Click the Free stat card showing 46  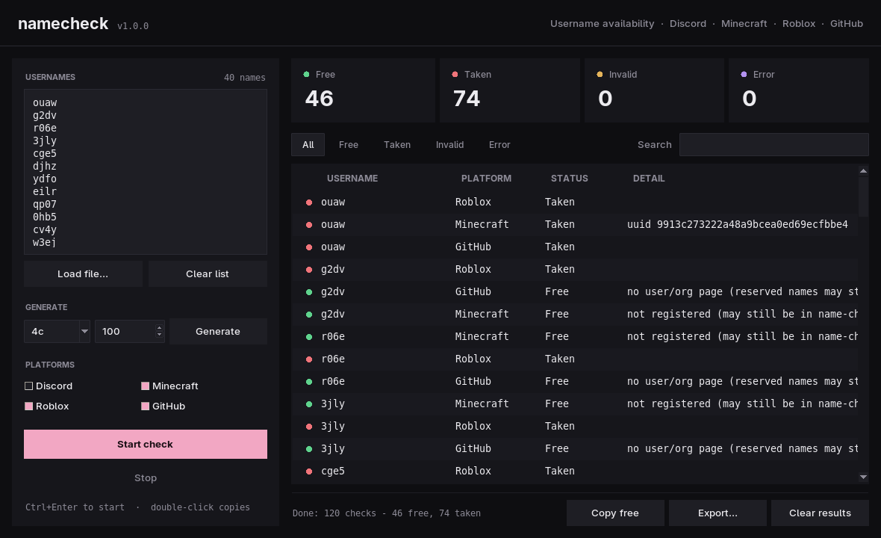[363, 90]
